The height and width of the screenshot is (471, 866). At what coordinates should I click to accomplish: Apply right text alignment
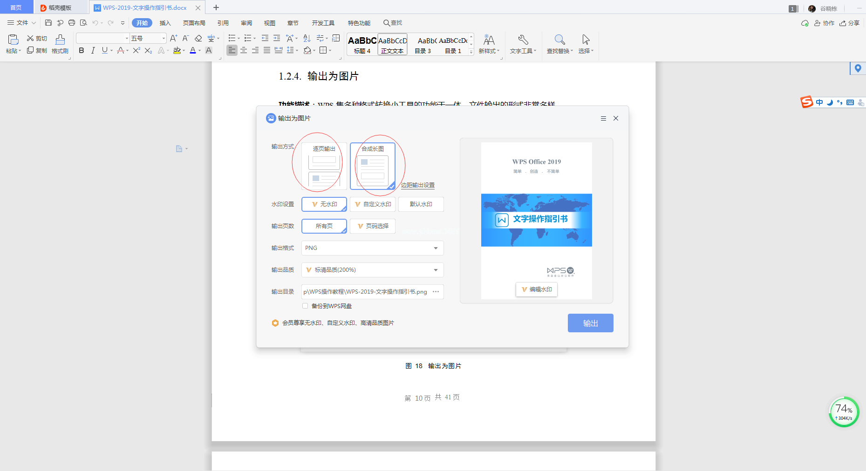click(x=255, y=50)
